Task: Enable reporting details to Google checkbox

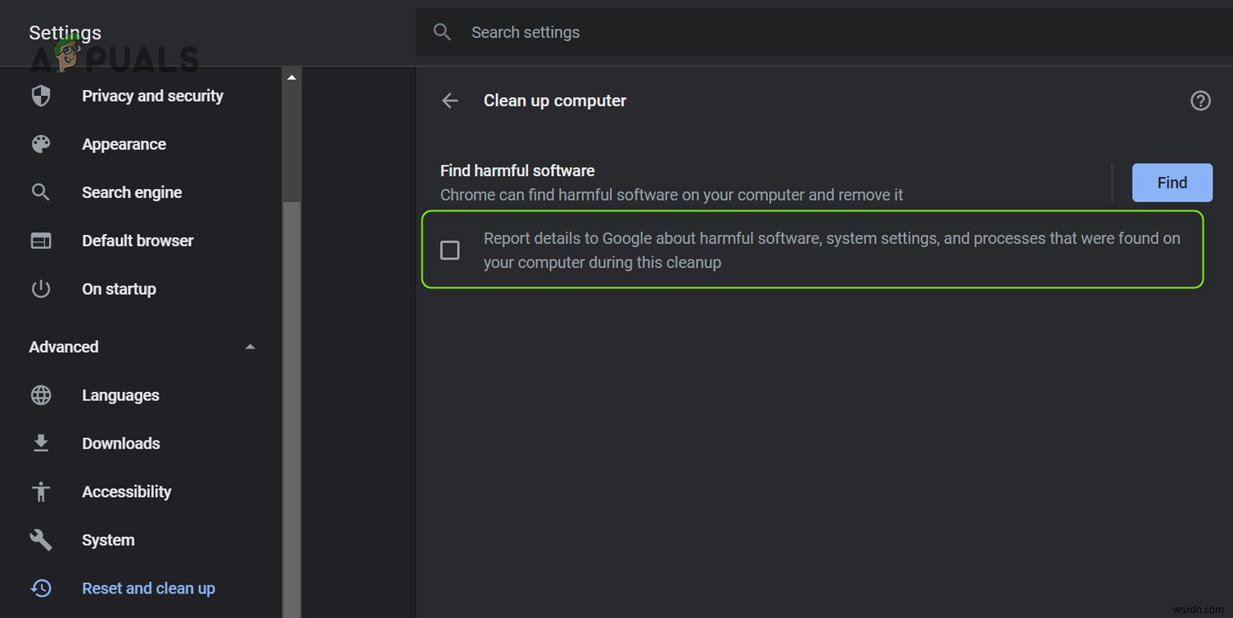Action: point(449,250)
